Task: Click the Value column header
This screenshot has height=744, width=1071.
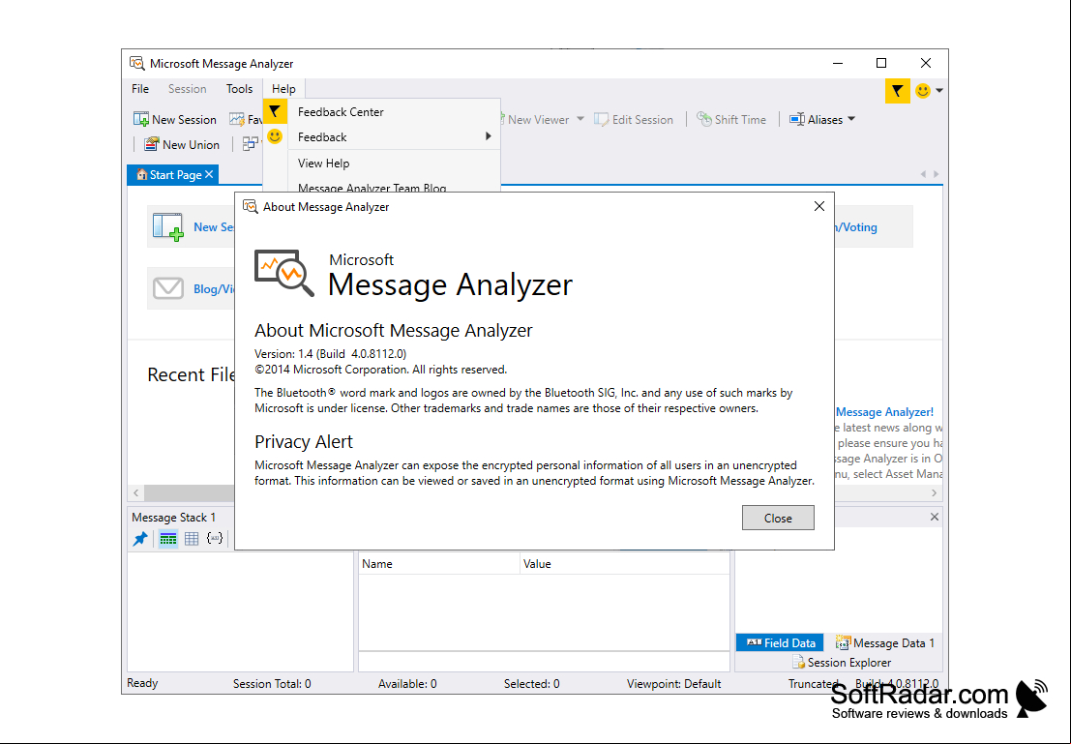Action: tap(624, 564)
